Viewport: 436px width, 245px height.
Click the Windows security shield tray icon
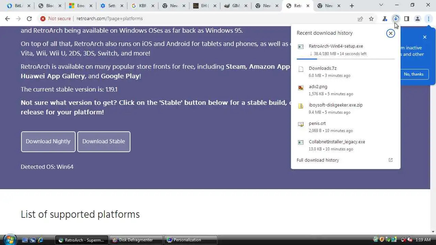click(381, 240)
